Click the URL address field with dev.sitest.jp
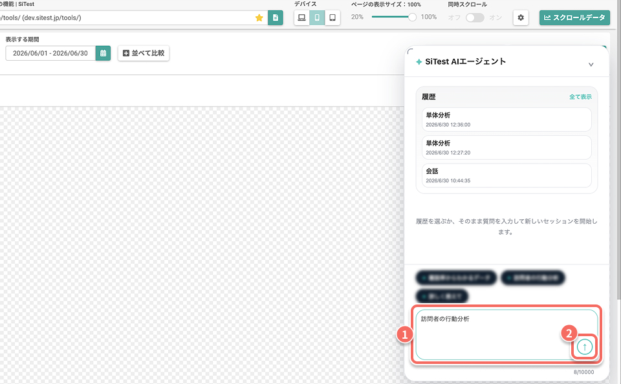This screenshot has height=384, width=621. click(127, 18)
